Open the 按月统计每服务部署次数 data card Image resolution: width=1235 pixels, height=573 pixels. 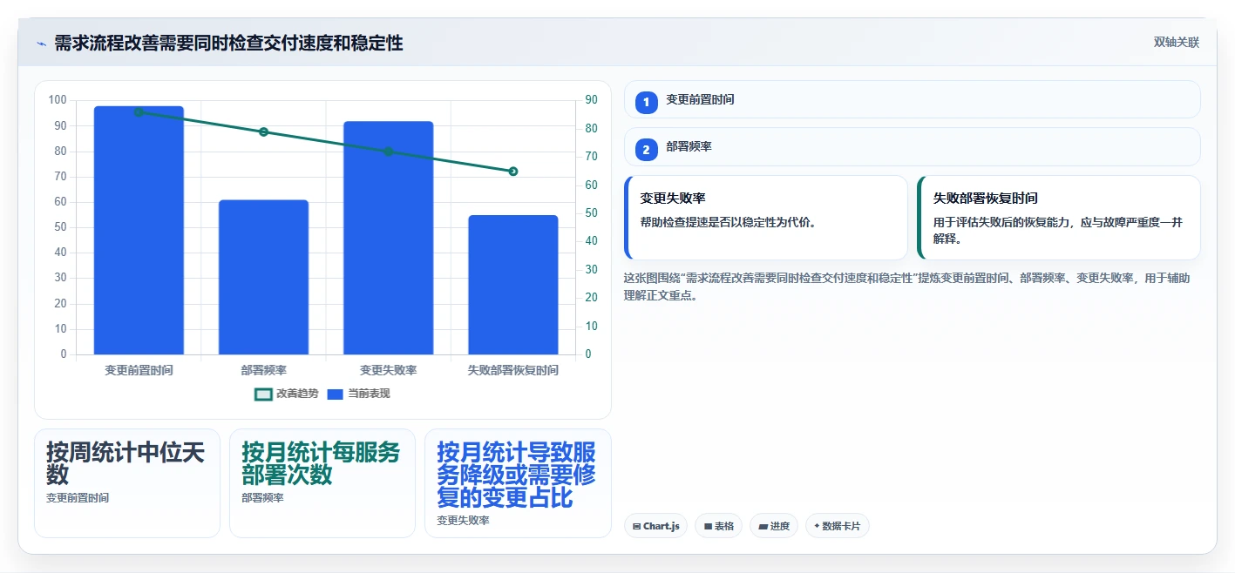[x=322, y=483]
